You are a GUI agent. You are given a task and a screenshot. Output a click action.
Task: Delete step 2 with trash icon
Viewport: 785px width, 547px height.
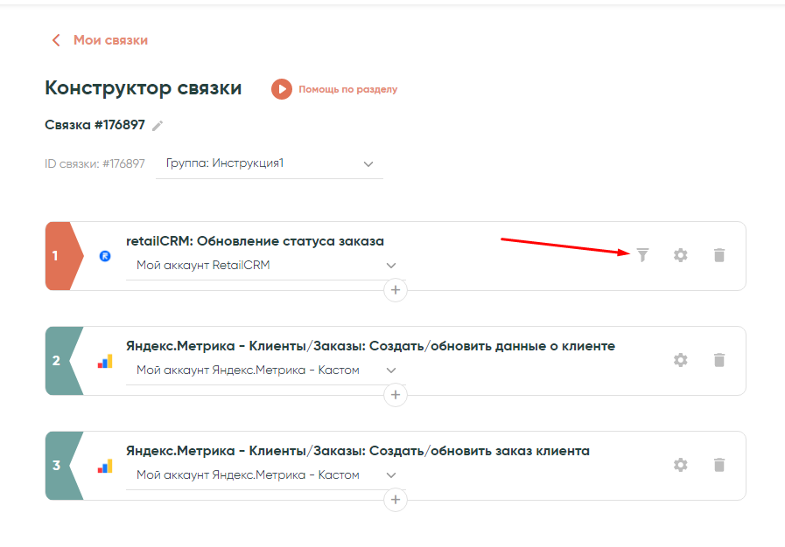pos(718,360)
